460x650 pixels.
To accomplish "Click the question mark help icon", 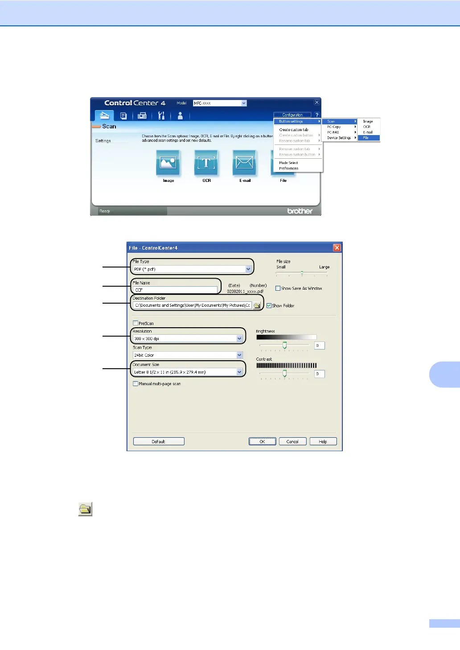I will [317, 115].
